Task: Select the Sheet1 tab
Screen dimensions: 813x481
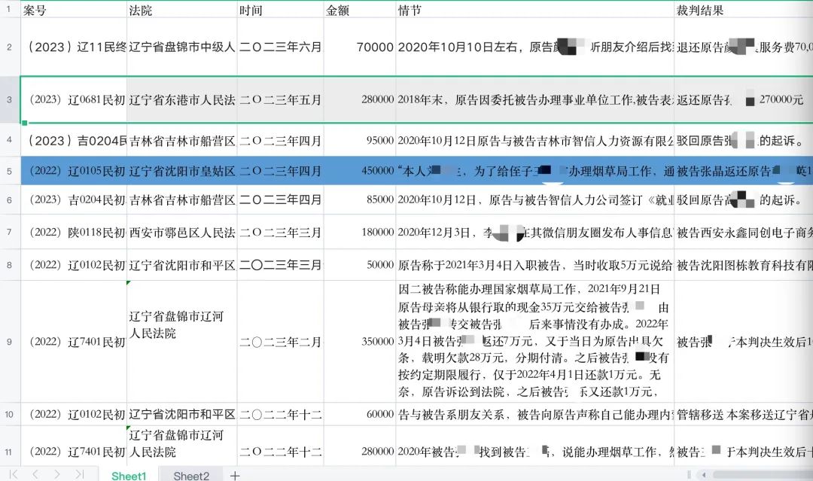Action: tap(129, 475)
